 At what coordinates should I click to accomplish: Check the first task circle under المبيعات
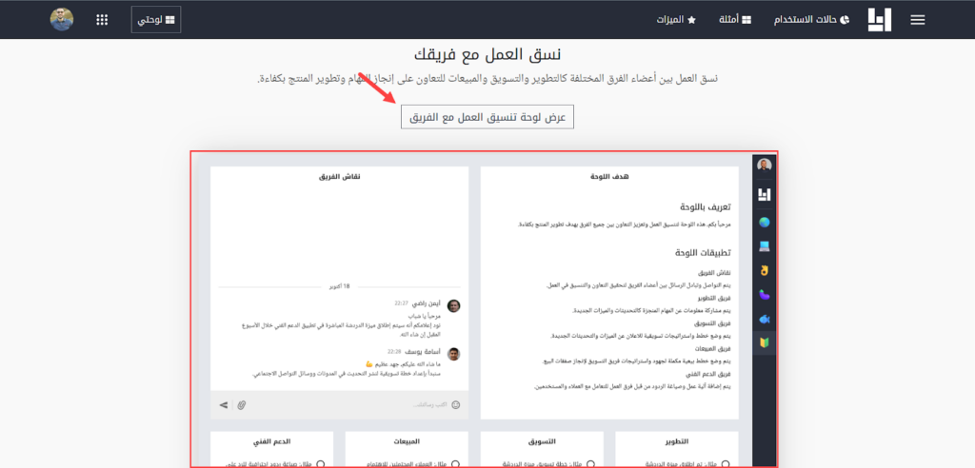455,463
